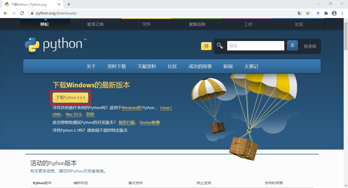Open the 其他 link
The width and height of the screenshot is (348, 188).
click(90, 114)
